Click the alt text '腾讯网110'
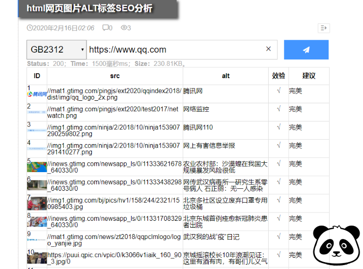This screenshot has width=363, height=269. (x=198, y=127)
